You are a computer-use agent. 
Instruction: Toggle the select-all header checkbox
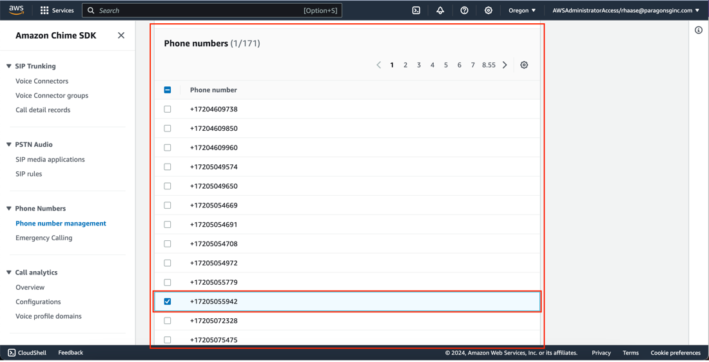coord(168,90)
